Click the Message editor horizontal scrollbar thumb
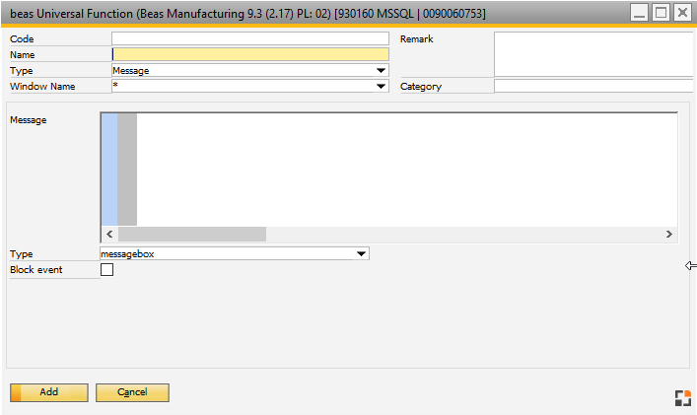This screenshot has width=697, height=415. 192,235
